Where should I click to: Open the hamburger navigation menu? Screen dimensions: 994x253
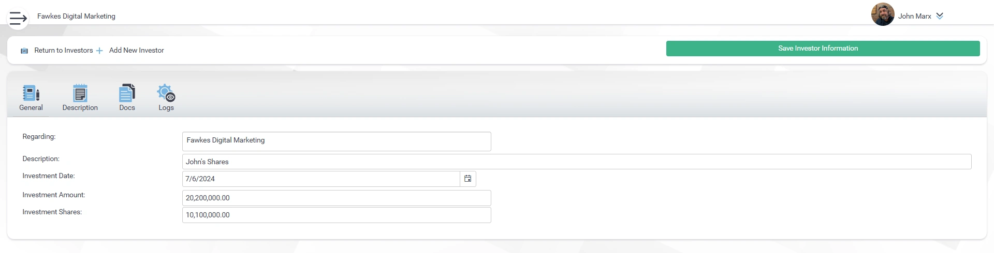[18, 19]
